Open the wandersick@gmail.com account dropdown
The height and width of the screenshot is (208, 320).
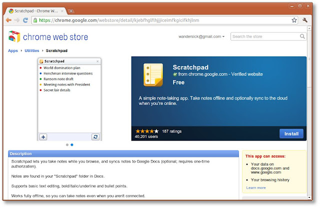click(x=201, y=36)
